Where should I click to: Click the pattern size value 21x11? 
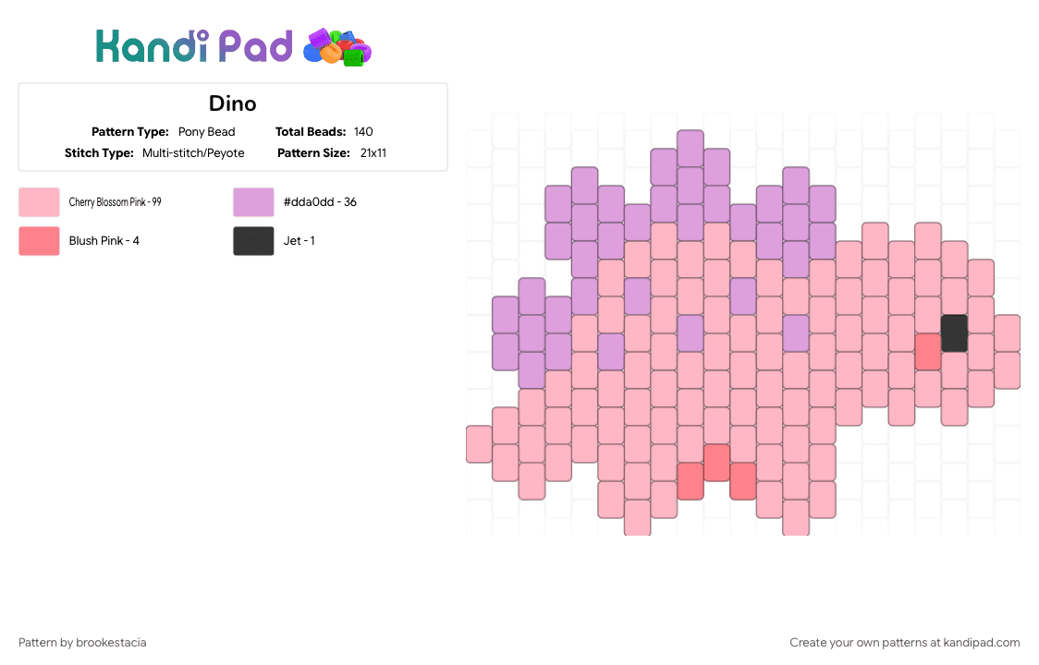(x=373, y=153)
